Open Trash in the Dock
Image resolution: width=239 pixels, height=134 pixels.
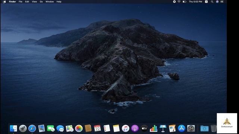tap(214, 128)
